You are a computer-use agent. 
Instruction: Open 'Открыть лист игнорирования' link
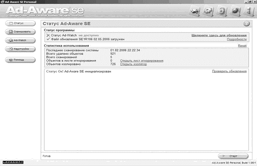click(141, 61)
